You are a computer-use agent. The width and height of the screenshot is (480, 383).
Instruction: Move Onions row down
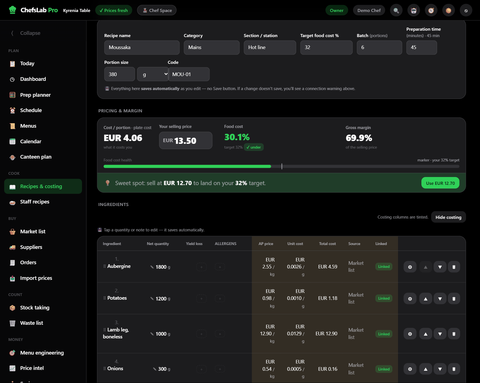click(x=440, y=369)
